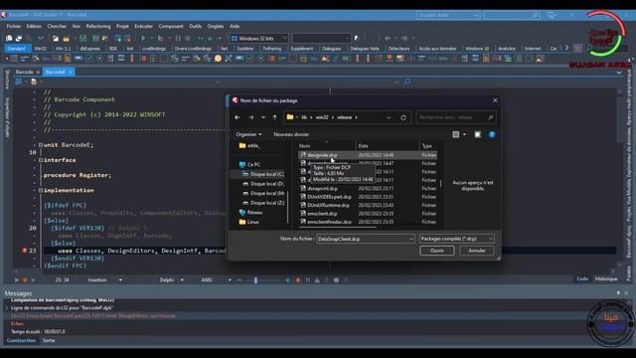This screenshot has height=358, width=636.
Task: Open recent locations dropdown in dialog
Action: coord(262,117)
